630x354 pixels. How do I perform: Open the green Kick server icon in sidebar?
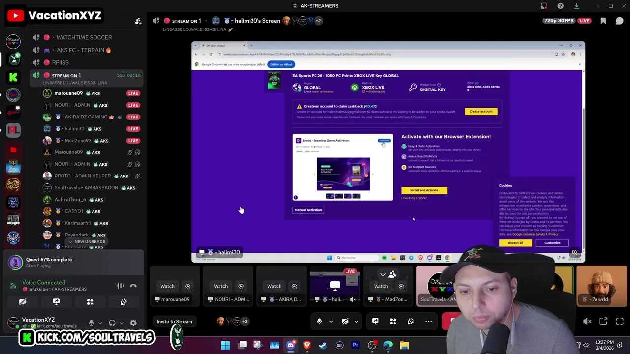[x=13, y=77]
